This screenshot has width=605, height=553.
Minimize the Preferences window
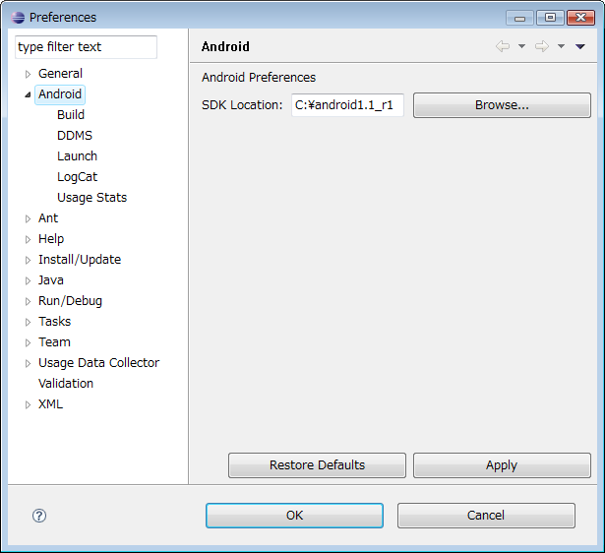pyautogui.click(x=519, y=18)
